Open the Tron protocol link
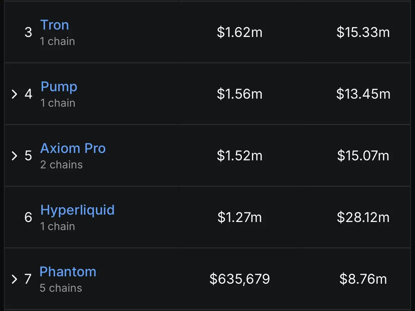This screenshot has width=415, height=311. tap(55, 25)
